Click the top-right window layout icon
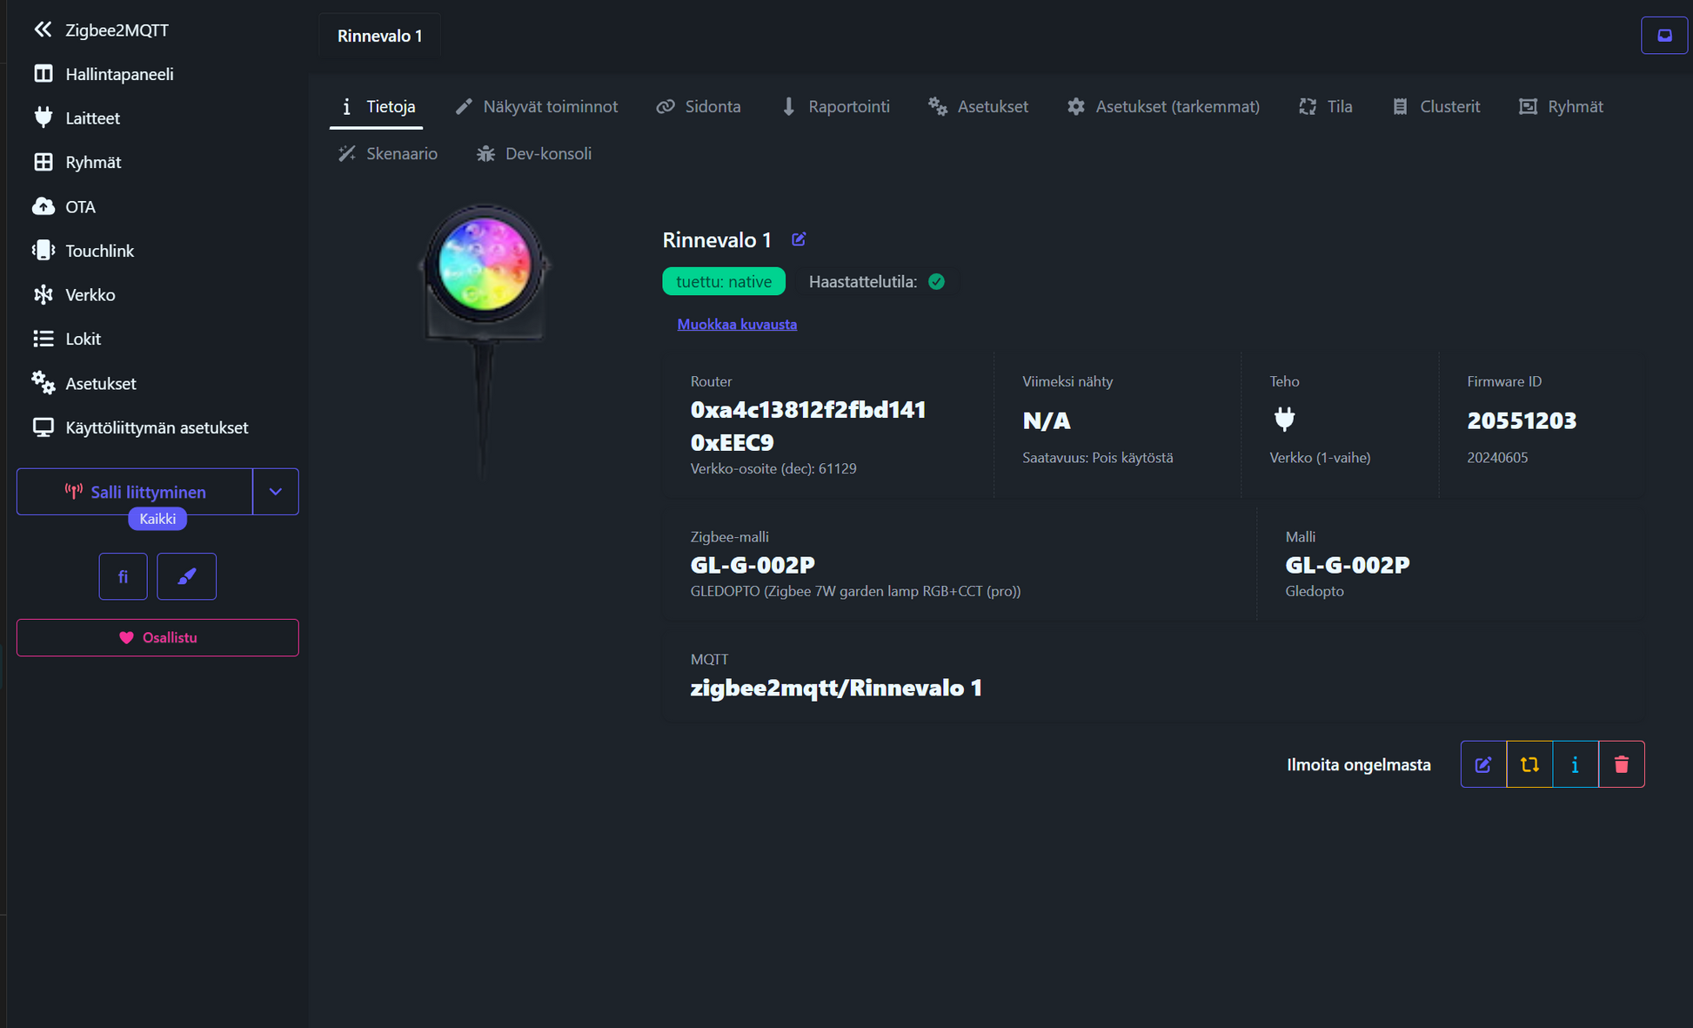The height and width of the screenshot is (1028, 1693). (x=1663, y=36)
